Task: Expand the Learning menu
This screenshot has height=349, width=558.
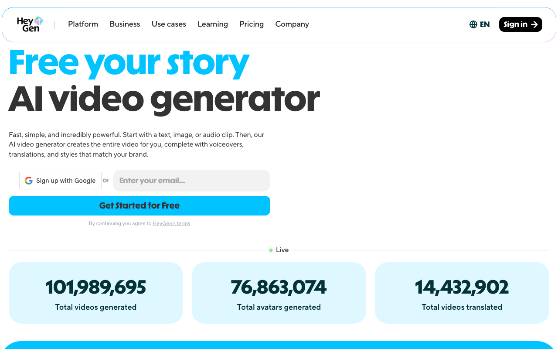Action: point(213,24)
